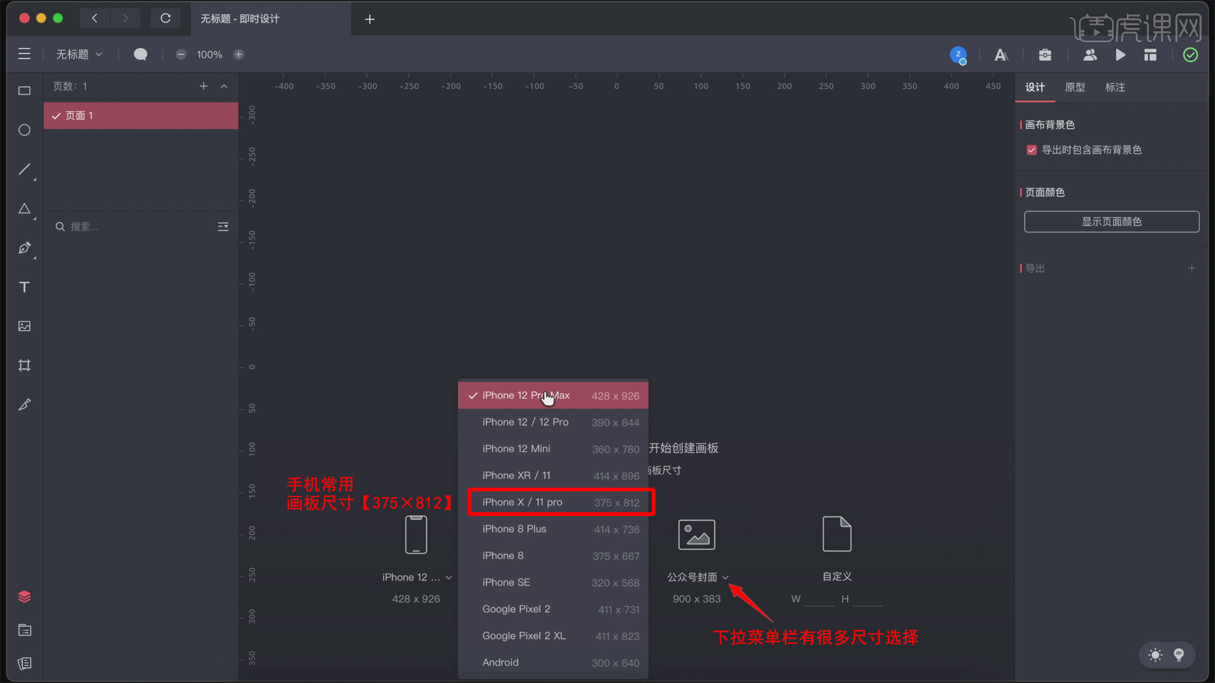This screenshot has height=683, width=1215.
Task: Open the font manager A icon
Action: click(1001, 55)
